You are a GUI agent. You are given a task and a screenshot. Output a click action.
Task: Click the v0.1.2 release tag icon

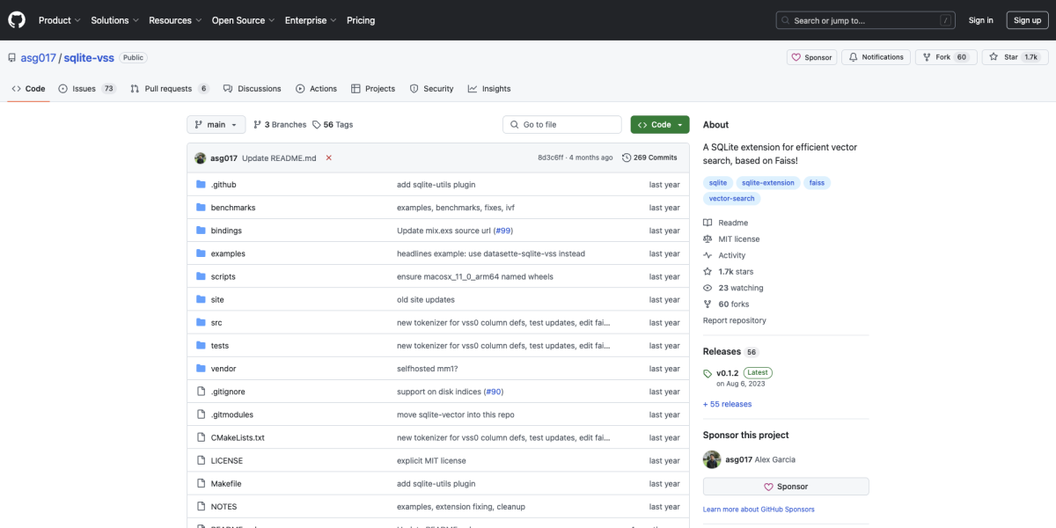click(x=708, y=374)
